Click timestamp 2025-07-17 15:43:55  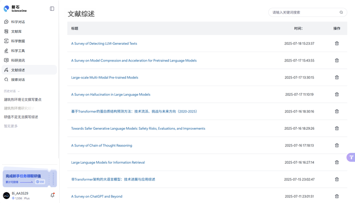tap(299, 60)
